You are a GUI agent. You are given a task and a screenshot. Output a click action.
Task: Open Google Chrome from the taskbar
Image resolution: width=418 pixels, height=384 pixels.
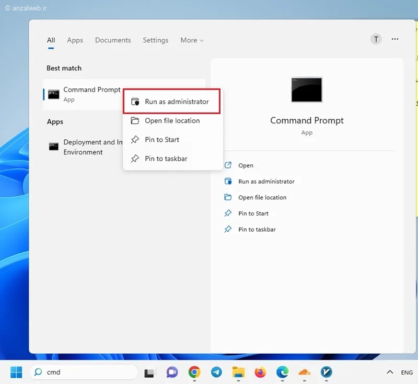click(194, 372)
